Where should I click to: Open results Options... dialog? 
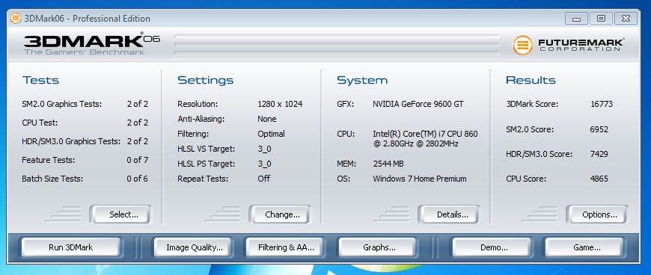click(x=596, y=214)
